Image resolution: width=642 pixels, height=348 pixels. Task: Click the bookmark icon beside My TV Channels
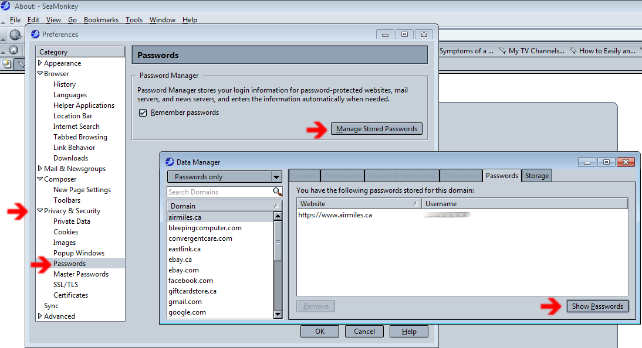coord(502,51)
